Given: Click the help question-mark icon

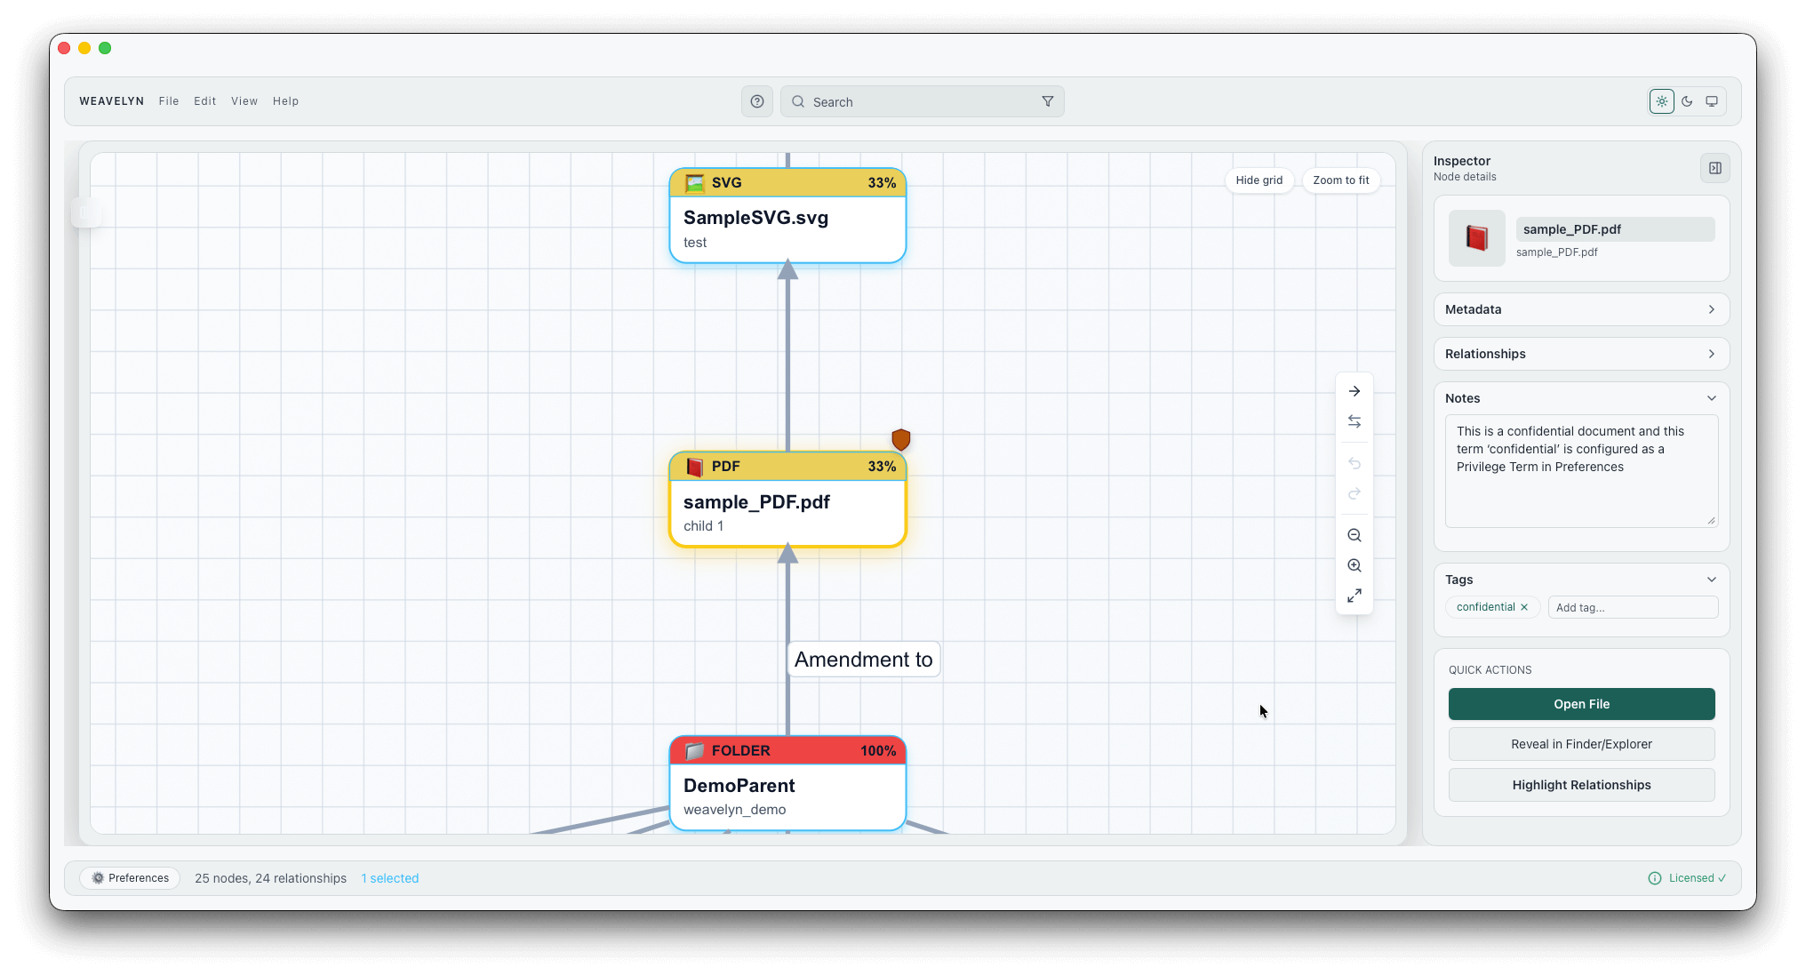Looking at the screenshot, I should pos(756,101).
